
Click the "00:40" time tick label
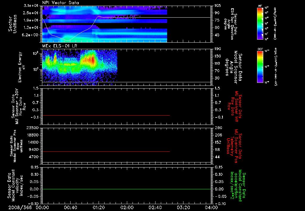(x=70, y=208)
